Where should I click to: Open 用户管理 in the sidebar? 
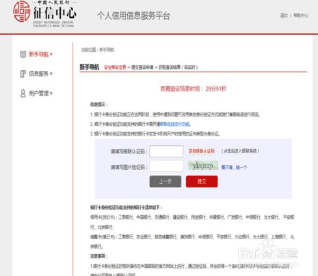[x=40, y=93]
